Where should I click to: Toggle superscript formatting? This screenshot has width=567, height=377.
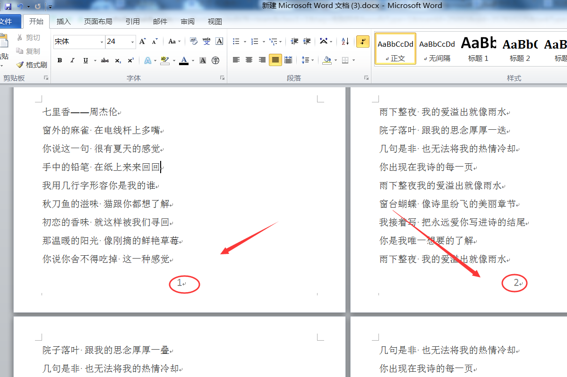[130, 60]
